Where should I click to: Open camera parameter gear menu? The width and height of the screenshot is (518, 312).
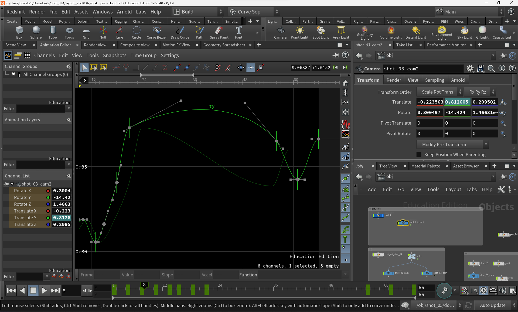tap(470, 68)
